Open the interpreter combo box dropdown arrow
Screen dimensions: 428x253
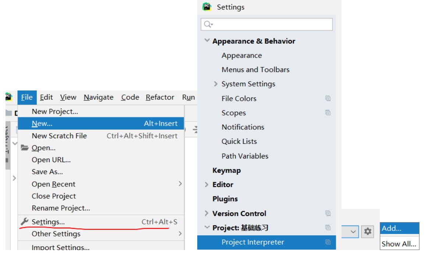[353, 232]
